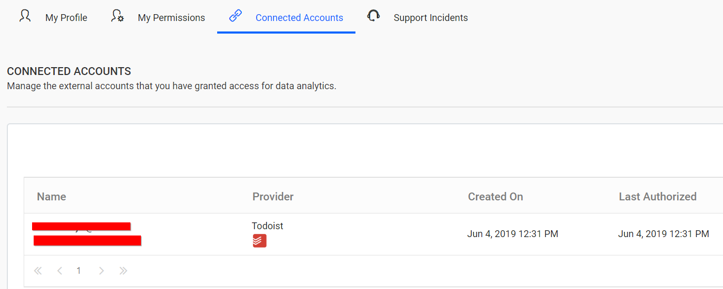Open the My Profile tab

coord(53,17)
